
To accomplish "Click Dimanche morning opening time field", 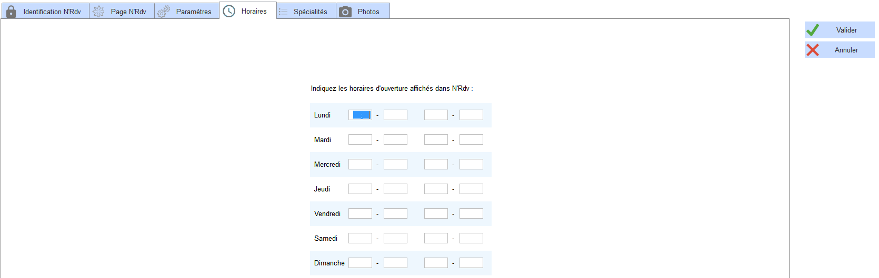I will point(360,263).
